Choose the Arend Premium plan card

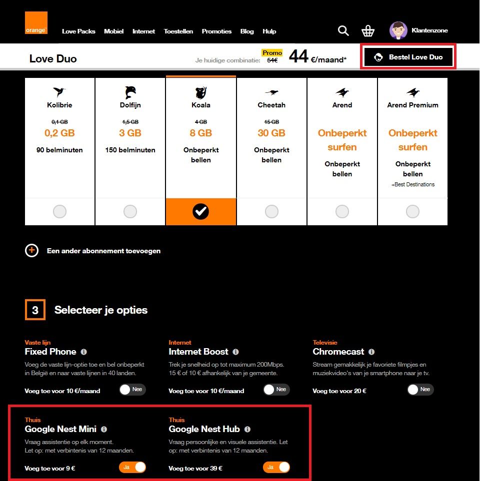(x=412, y=151)
